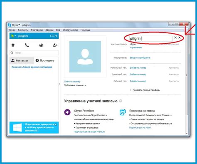The width and height of the screenshot is (197, 164).
Task: Close the Windows 8.1 promo banner
Action: pos(56,124)
